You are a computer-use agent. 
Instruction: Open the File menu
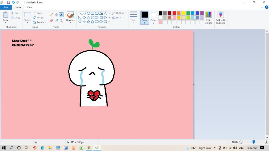click(x=6, y=7)
